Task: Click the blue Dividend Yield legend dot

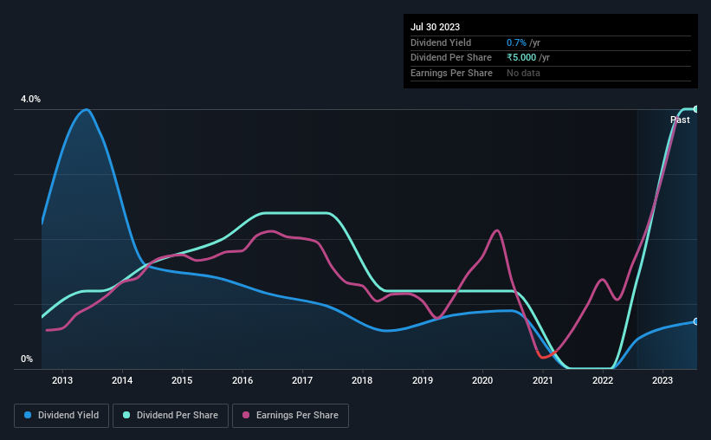Action: [x=28, y=415]
